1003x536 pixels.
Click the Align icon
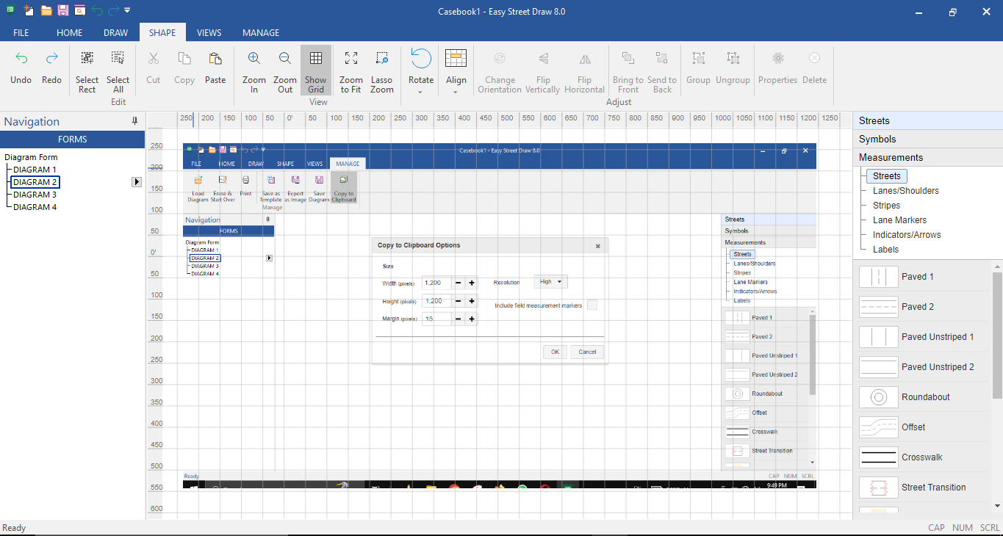(456, 59)
